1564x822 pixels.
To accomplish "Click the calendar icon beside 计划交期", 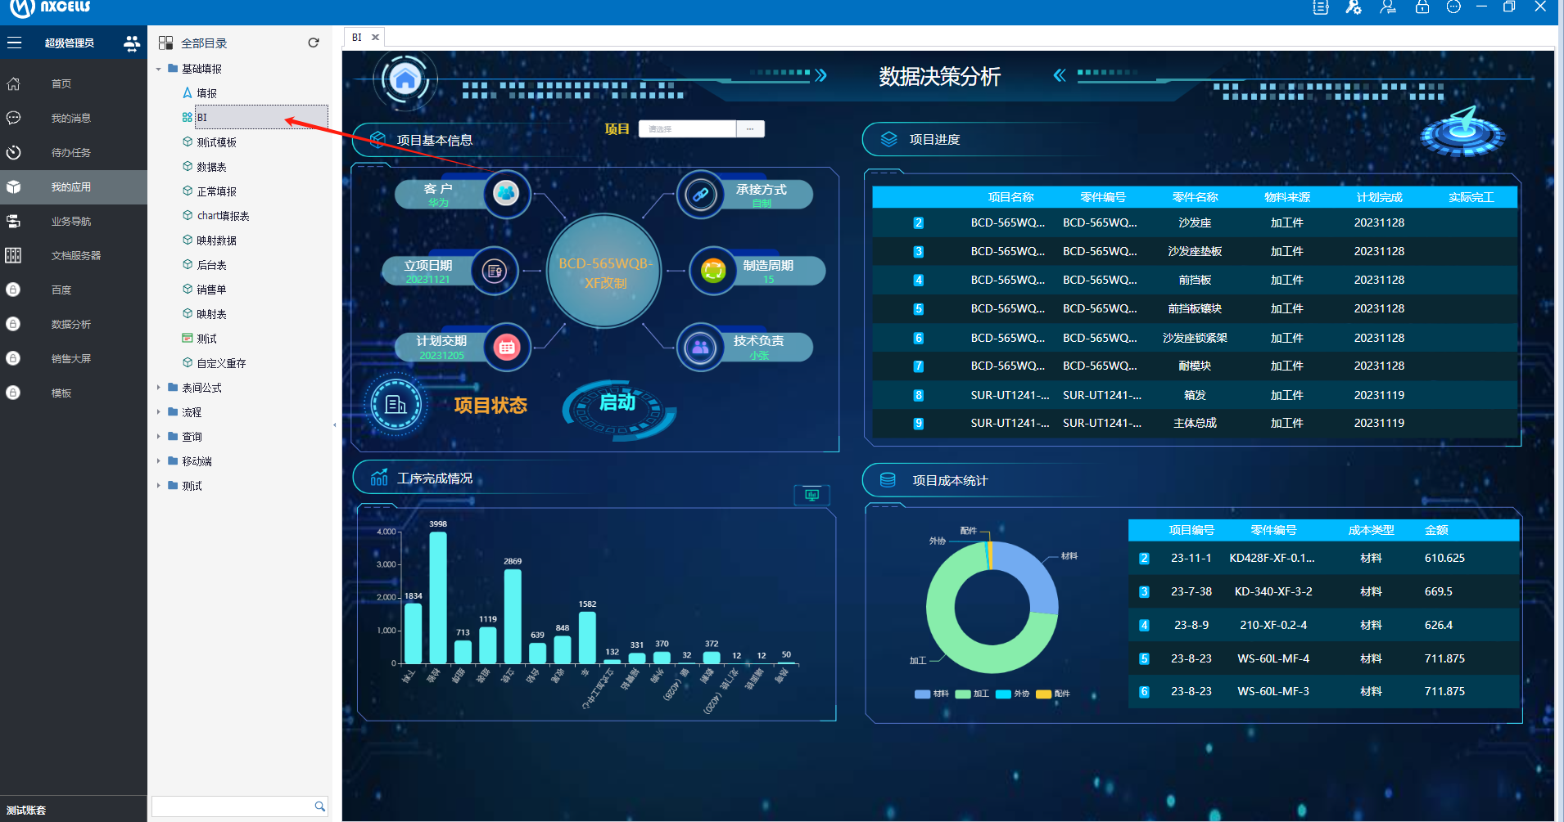I will 507,348.
